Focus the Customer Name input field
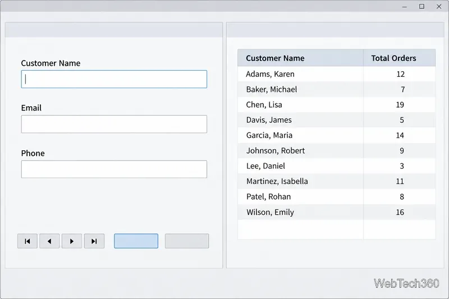This screenshot has height=299, width=449. tap(114, 79)
